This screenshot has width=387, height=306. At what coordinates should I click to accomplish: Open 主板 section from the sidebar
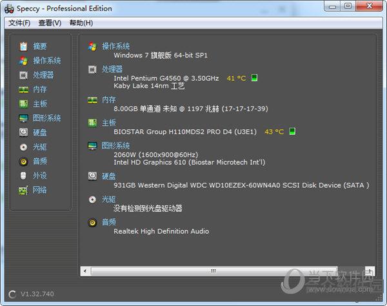pyautogui.click(x=40, y=104)
